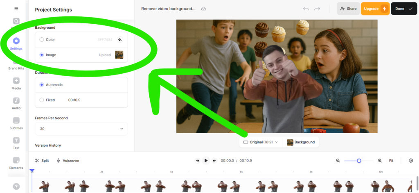The image size is (419, 193).
Task: Click the background image thumbnail in settings
Action: click(119, 55)
